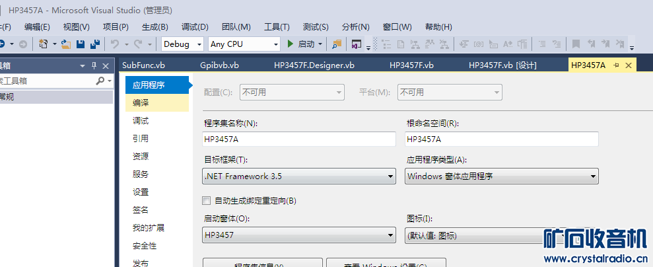653x267 pixels.
Task: Click the New Project toolbar icon
Action: click(43, 44)
